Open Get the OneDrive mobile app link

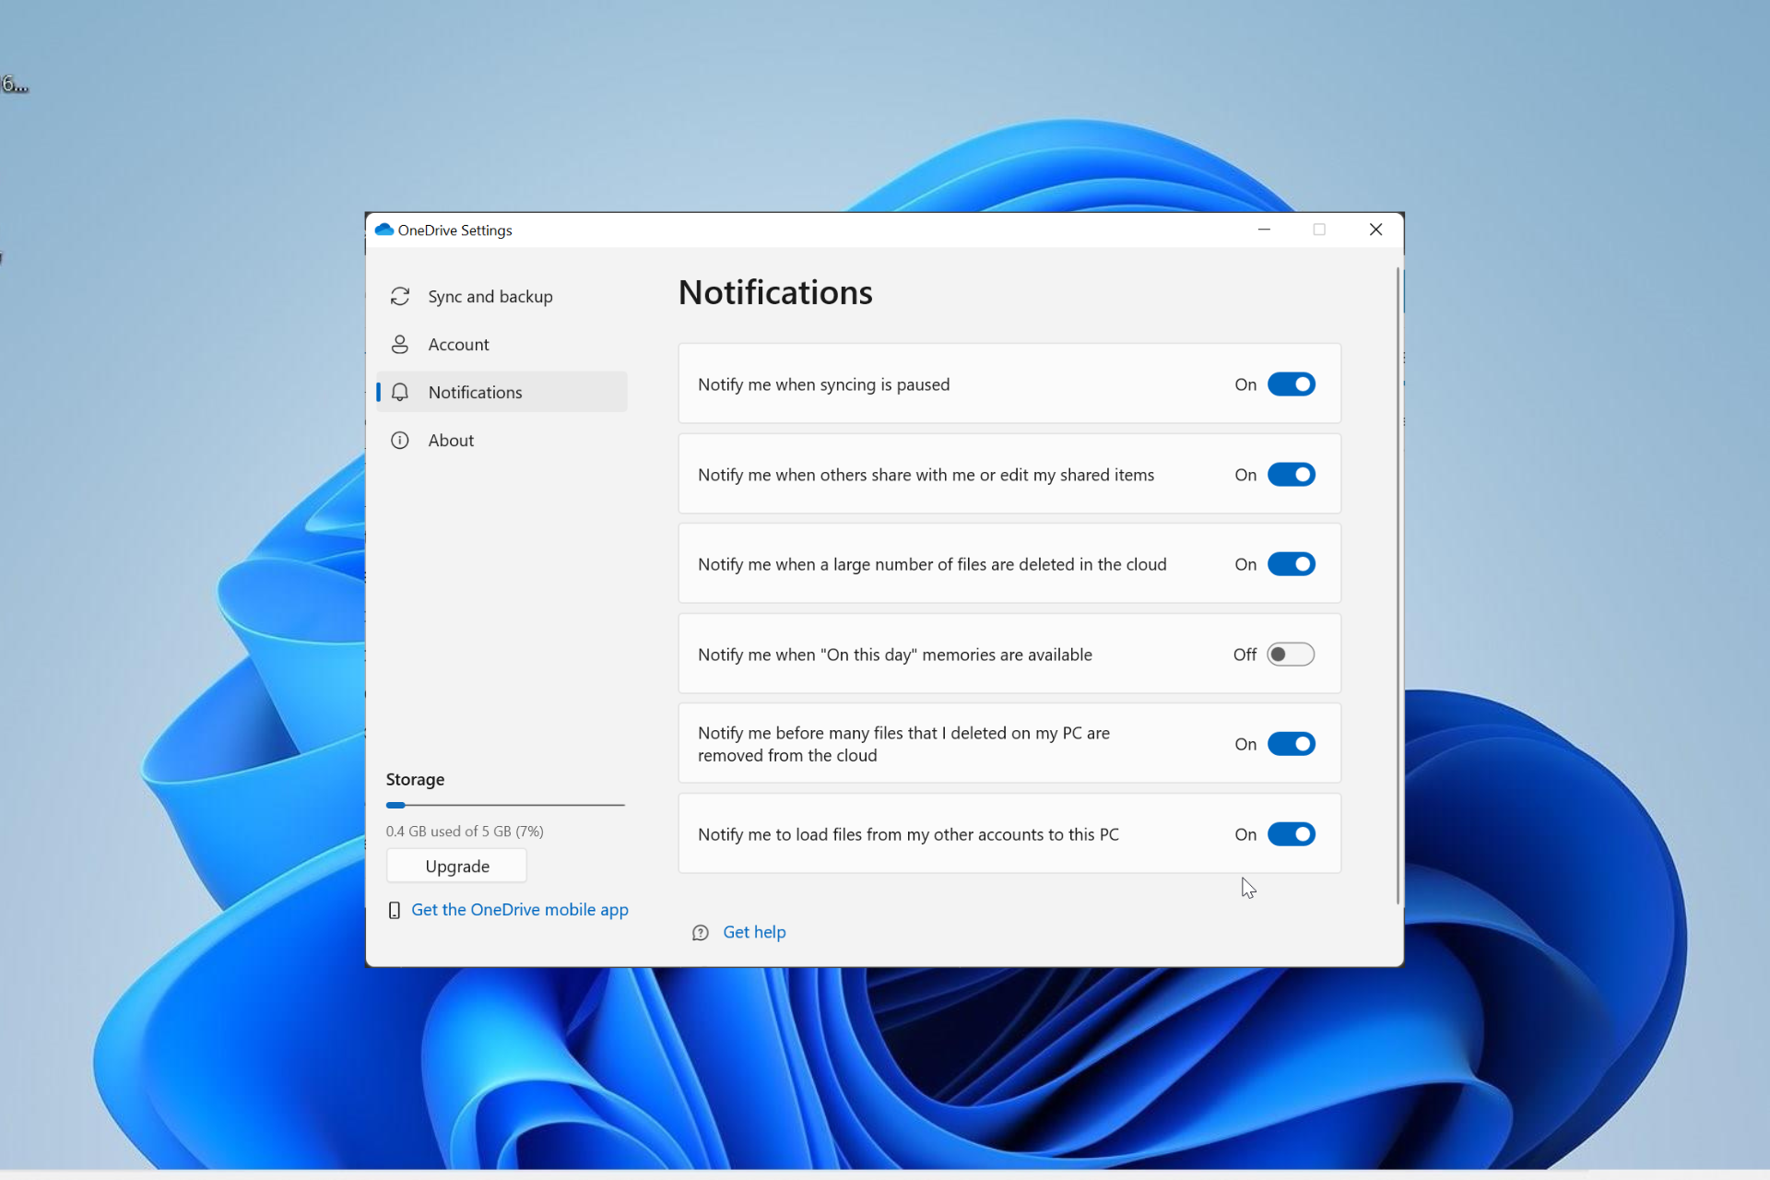pyautogui.click(x=519, y=910)
